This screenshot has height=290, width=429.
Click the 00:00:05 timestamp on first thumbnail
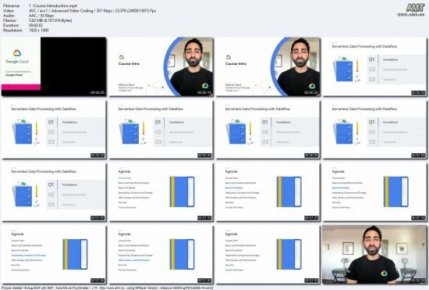[97, 93]
